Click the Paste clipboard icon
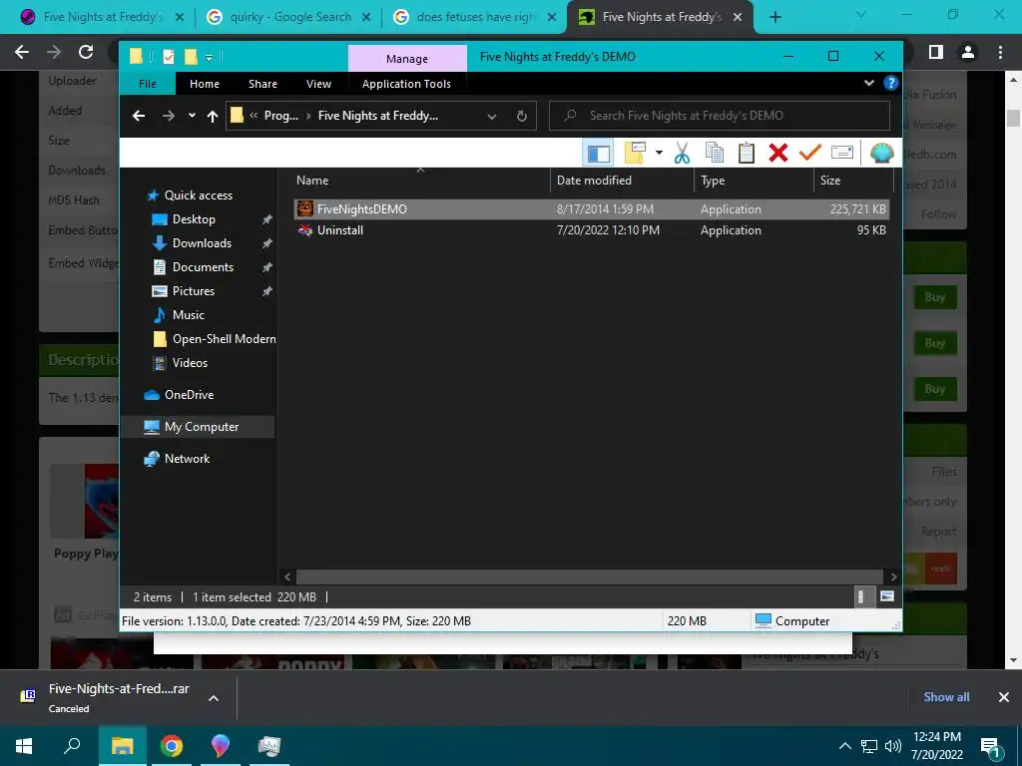Screen dimensions: 1022x766 (747, 153)
